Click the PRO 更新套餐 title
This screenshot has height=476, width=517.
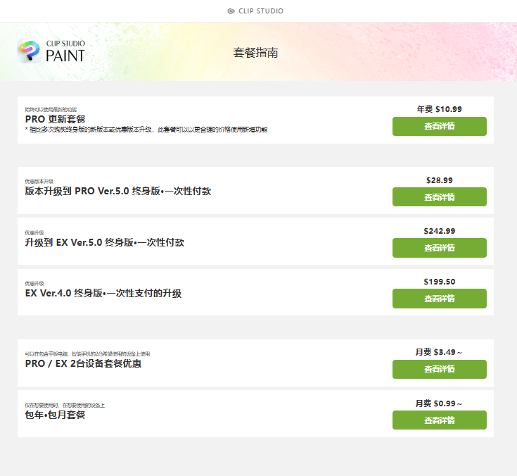click(x=56, y=120)
